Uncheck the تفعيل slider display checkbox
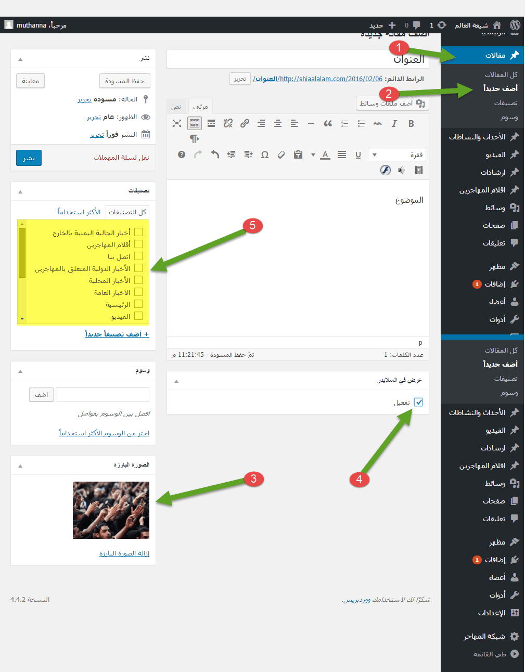 (x=418, y=402)
